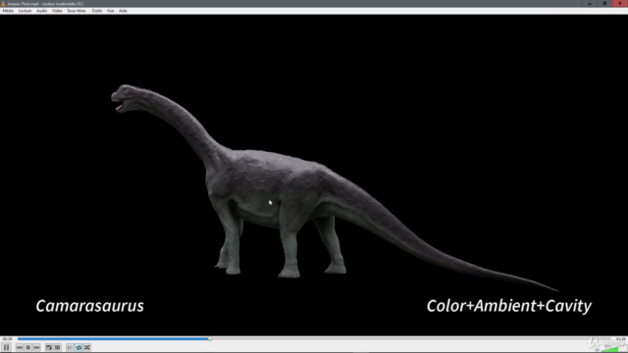Show extended settings panel
The width and height of the screenshot is (628, 353).
click(57, 347)
